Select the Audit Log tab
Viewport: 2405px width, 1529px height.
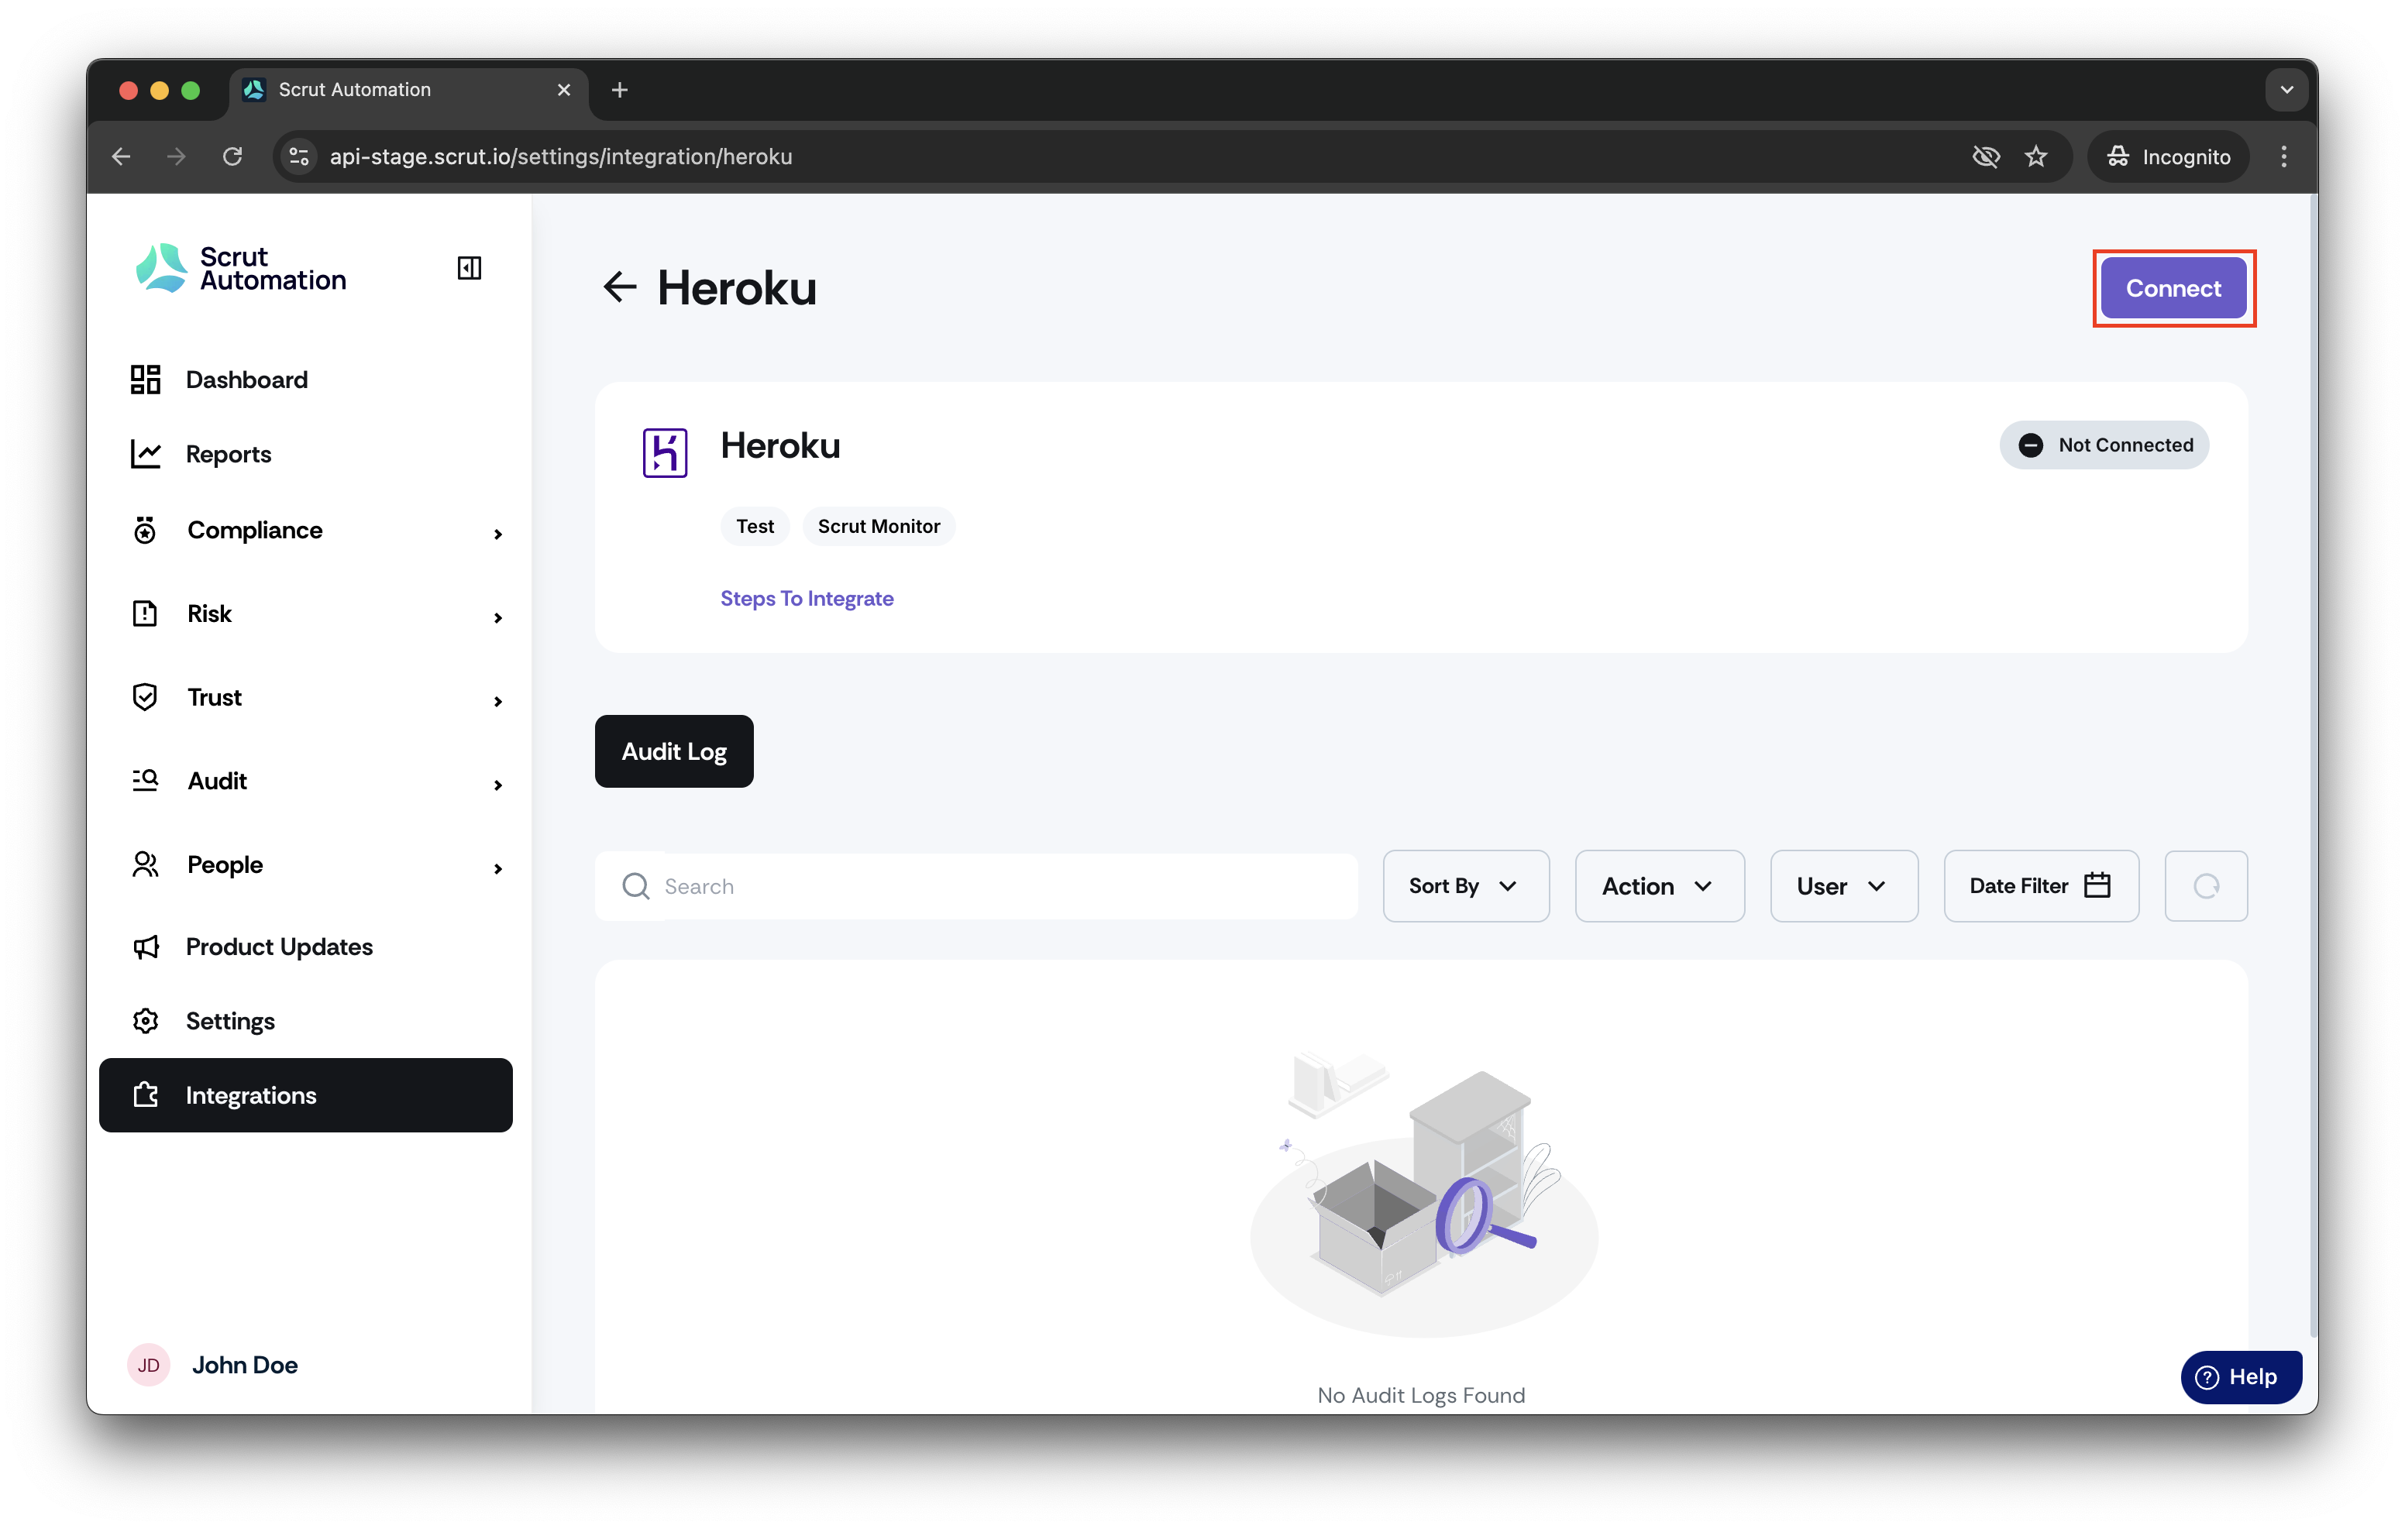674,751
